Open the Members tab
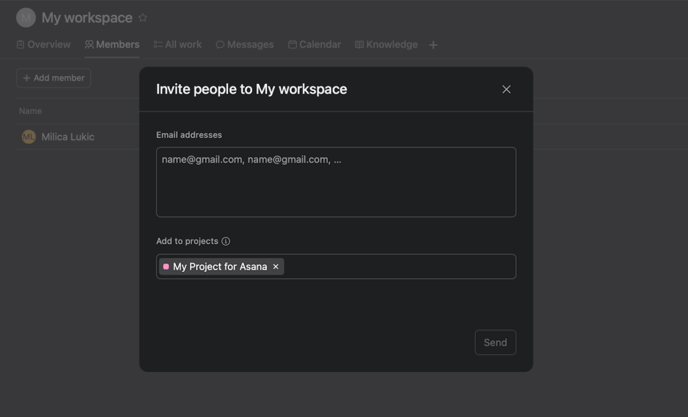Image resolution: width=688 pixels, height=417 pixels. coord(112,43)
